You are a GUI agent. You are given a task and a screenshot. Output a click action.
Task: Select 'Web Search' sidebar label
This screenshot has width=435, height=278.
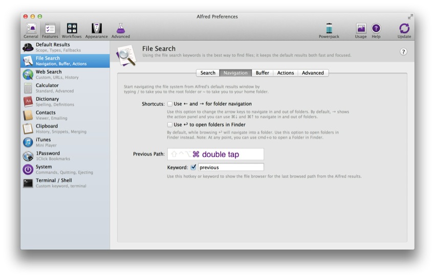point(49,72)
